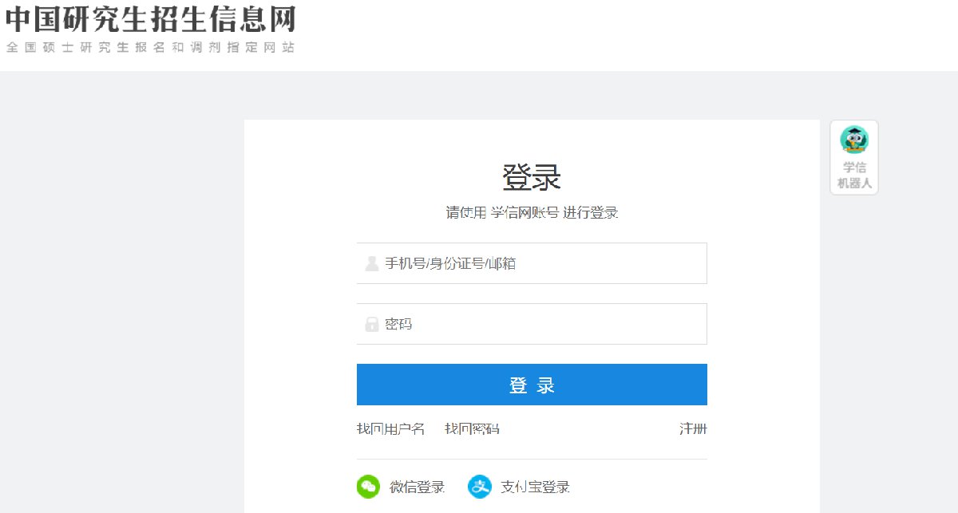Click the user silhouette icon in the account field
Viewport: 958px width, 513px height.
(x=371, y=263)
